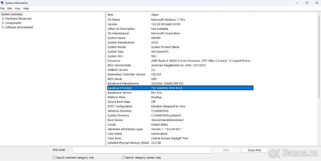321x161 pixels.
Task: Expand the Software Environment category
Action: point(3,27)
